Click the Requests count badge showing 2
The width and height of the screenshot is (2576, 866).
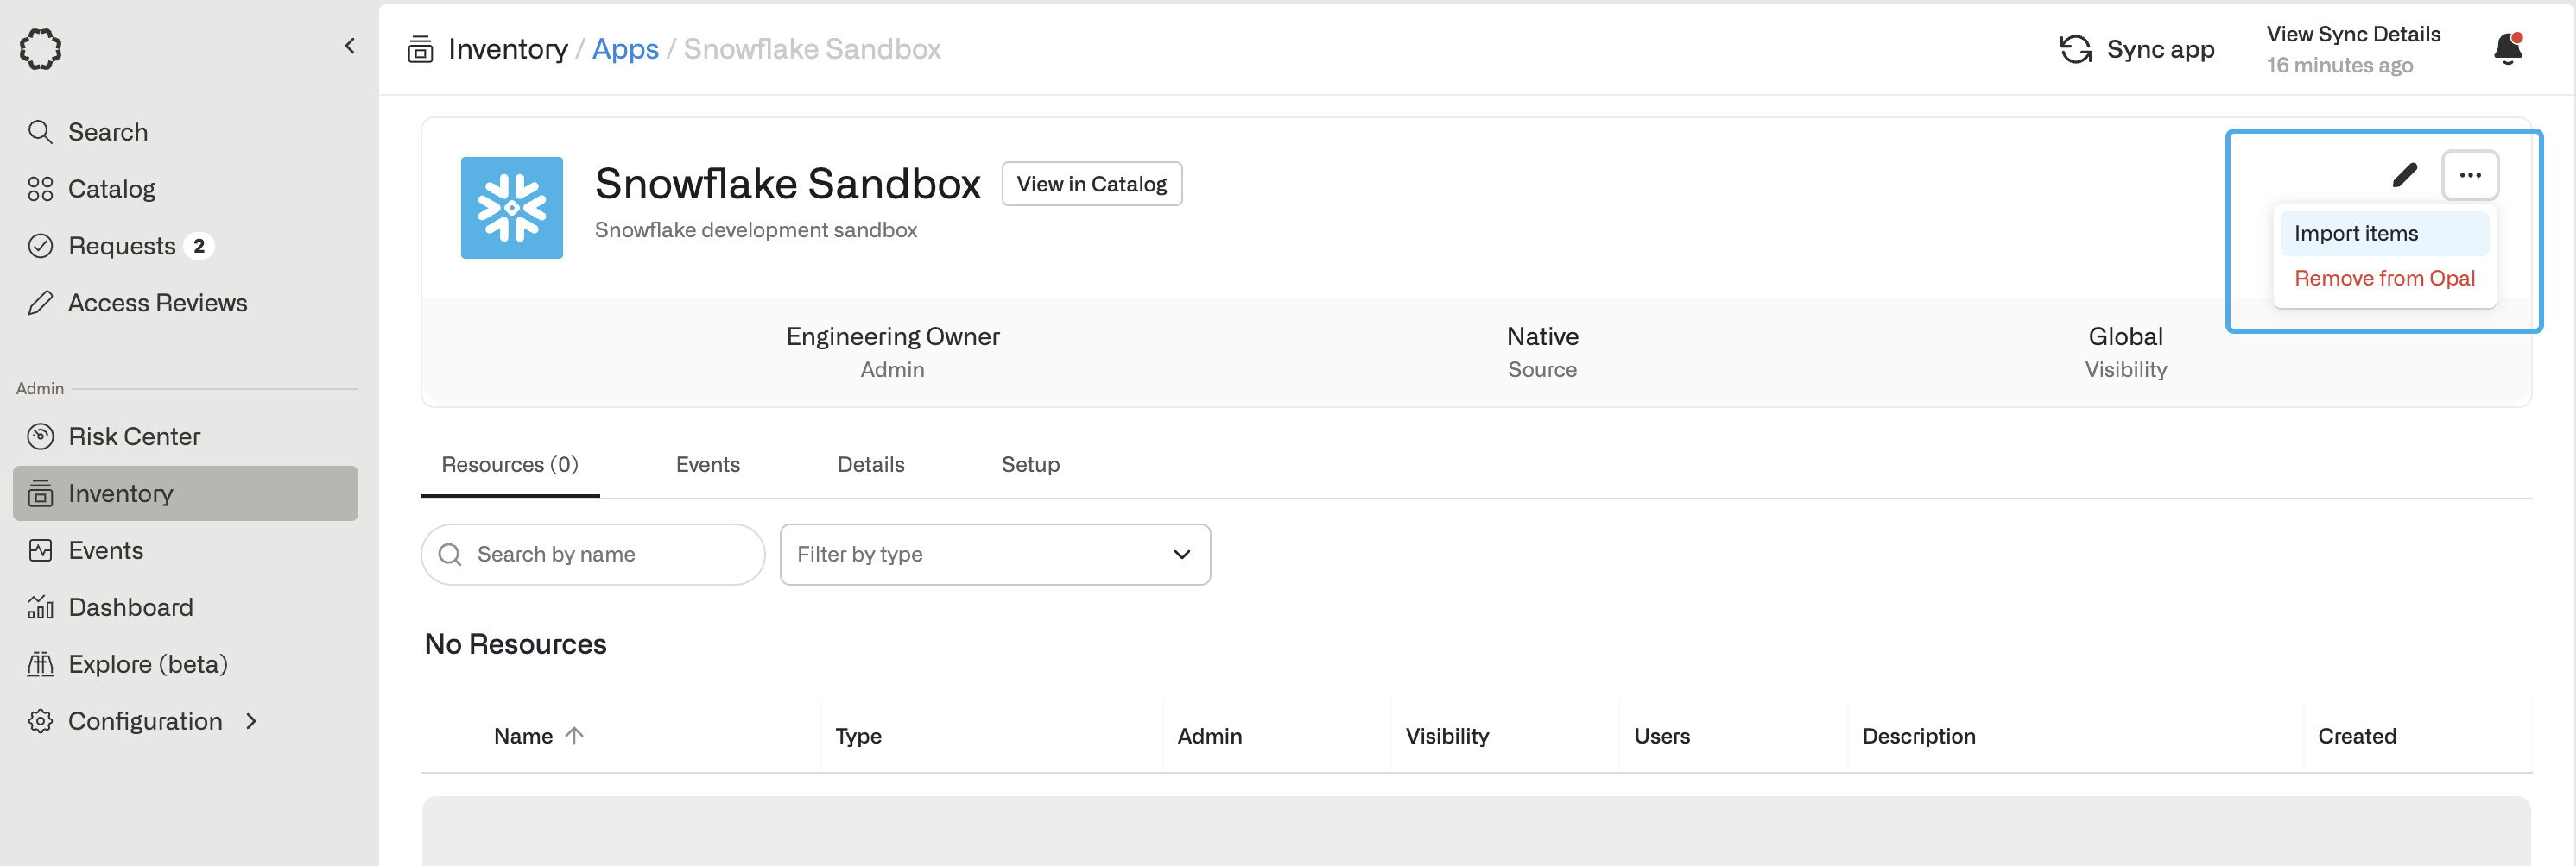pyautogui.click(x=199, y=246)
